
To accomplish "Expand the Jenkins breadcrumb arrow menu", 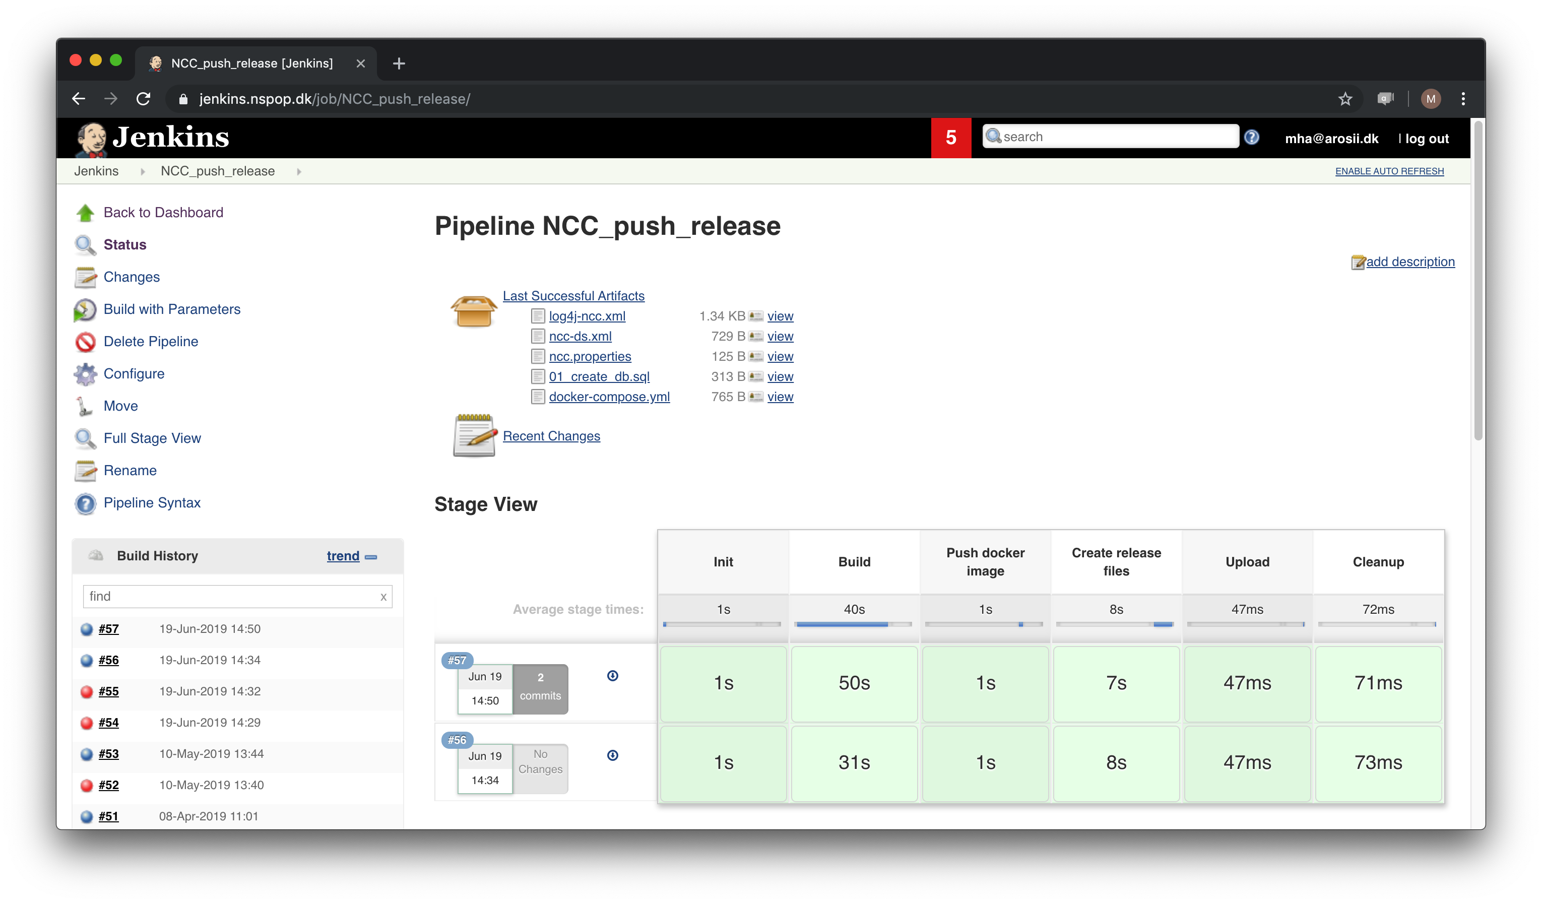I will coord(143,172).
